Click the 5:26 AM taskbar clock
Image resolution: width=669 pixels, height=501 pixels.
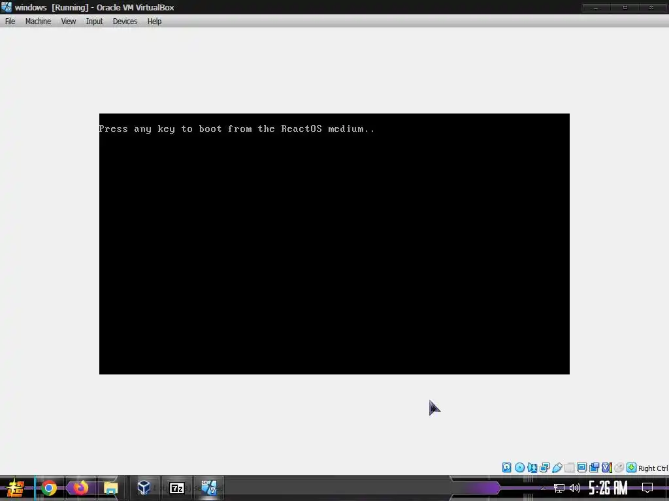coord(608,488)
